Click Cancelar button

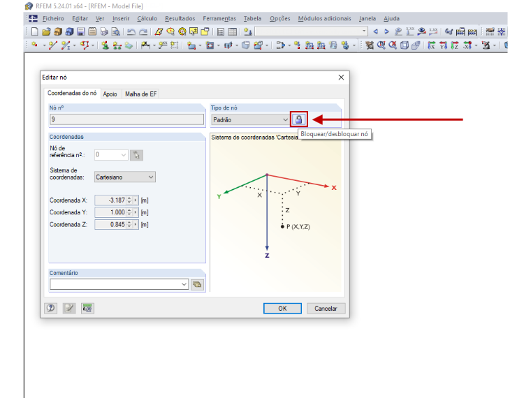pyautogui.click(x=326, y=309)
